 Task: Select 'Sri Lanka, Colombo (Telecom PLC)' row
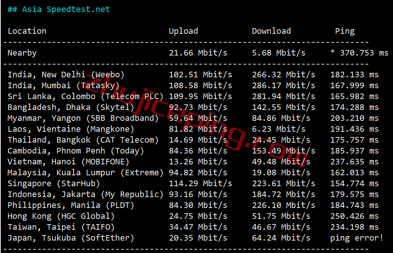point(85,96)
